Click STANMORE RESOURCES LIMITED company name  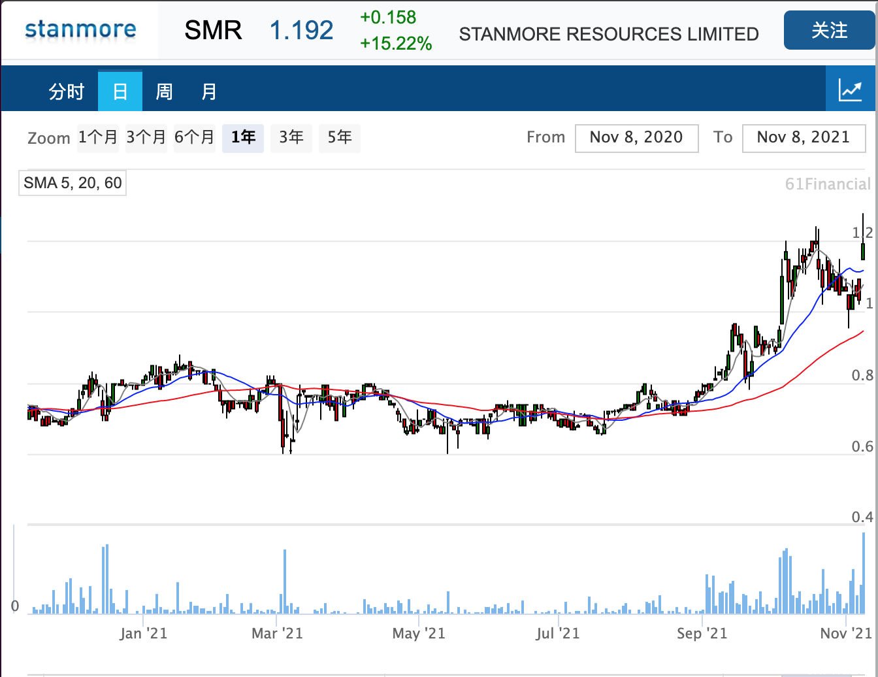(609, 34)
